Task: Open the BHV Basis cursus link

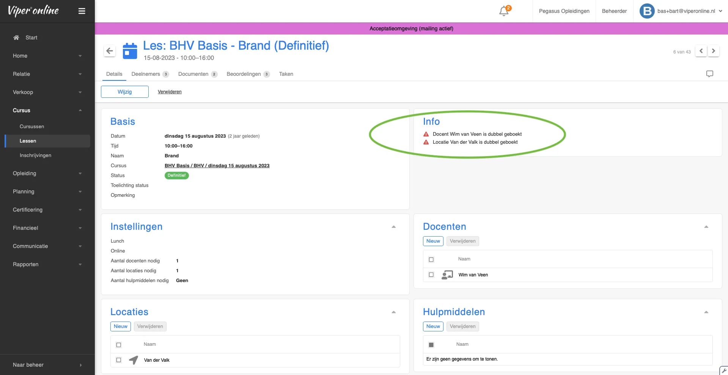Action: (x=217, y=166)
